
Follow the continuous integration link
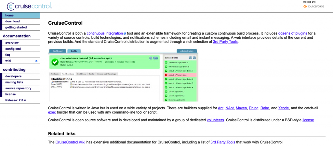(x=105, y=33)
